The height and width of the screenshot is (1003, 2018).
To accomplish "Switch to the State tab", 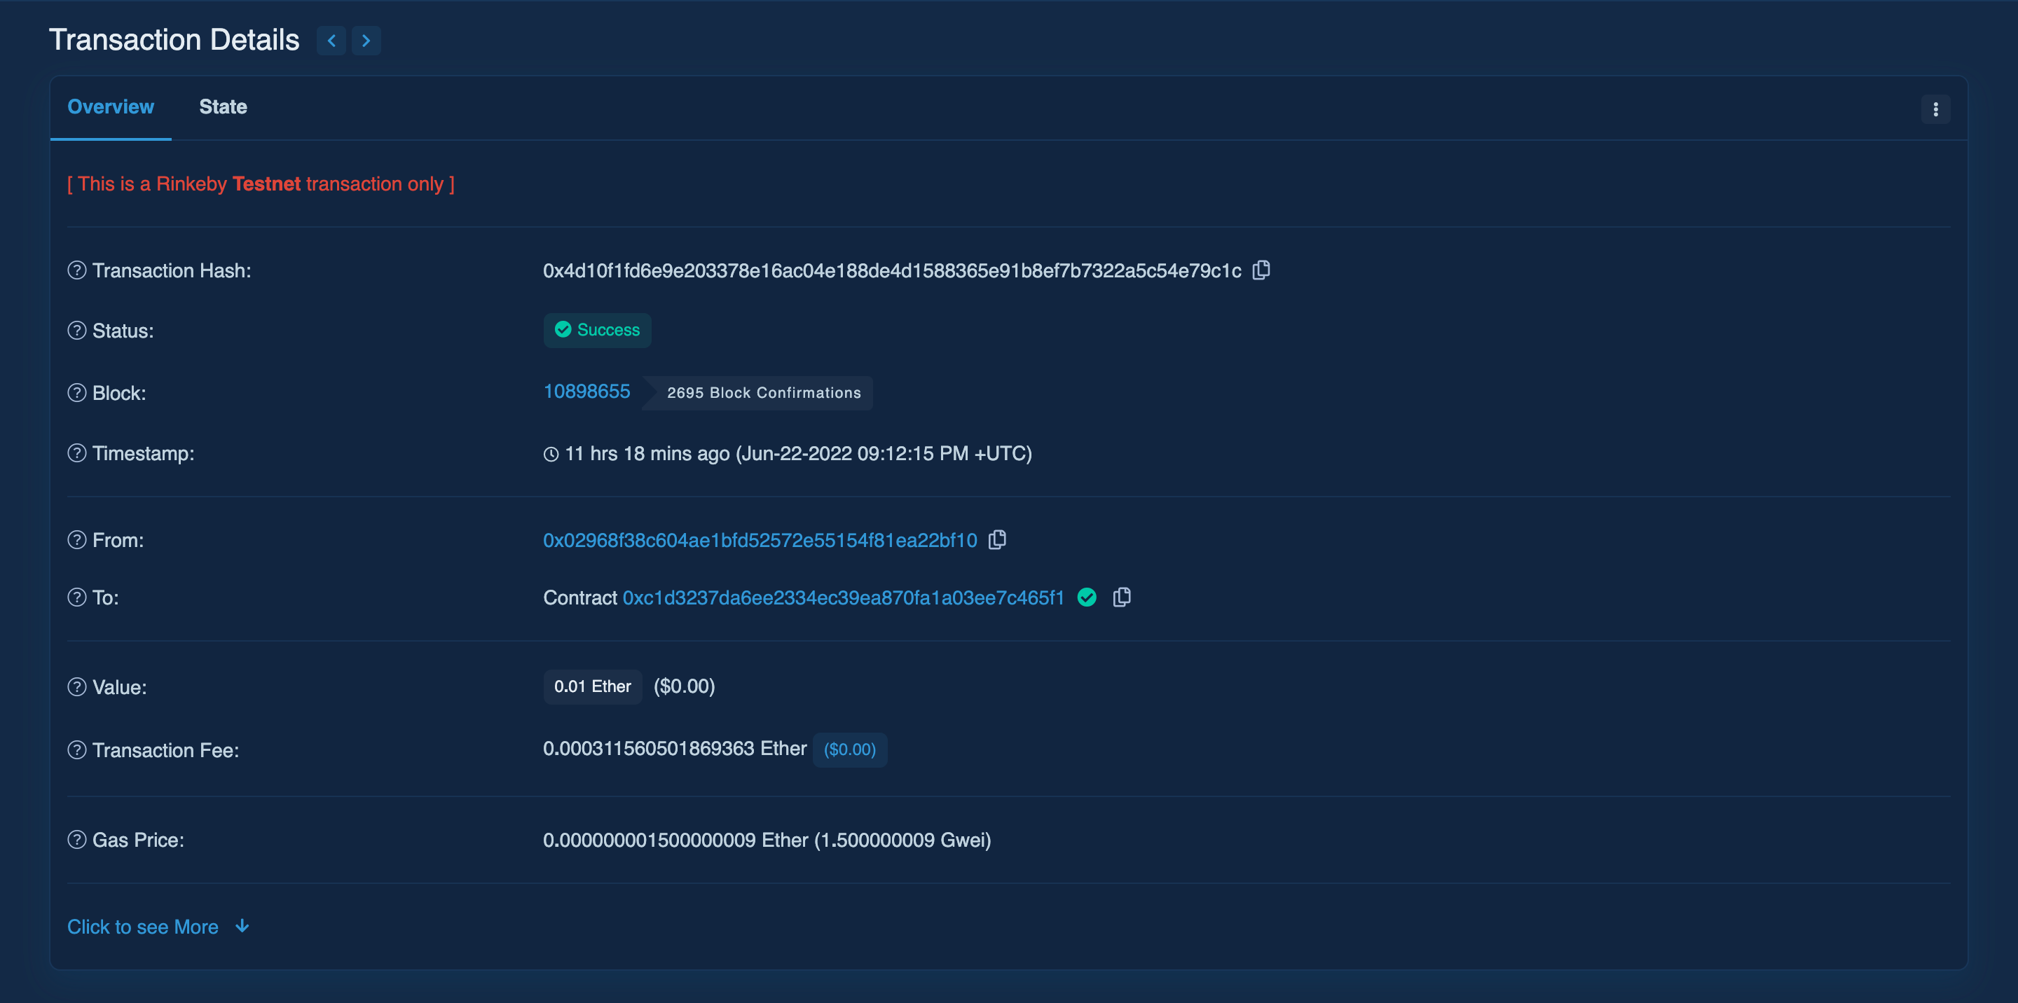I will [x=223, y=107].
